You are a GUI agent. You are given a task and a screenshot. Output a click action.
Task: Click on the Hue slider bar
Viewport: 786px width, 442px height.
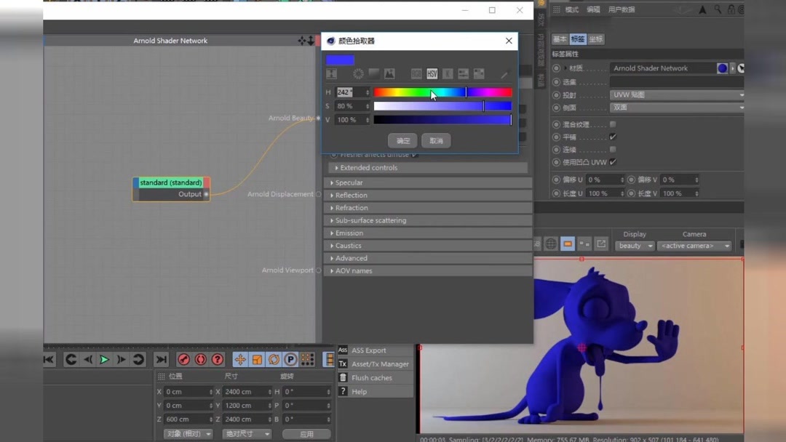click(442, 92)
